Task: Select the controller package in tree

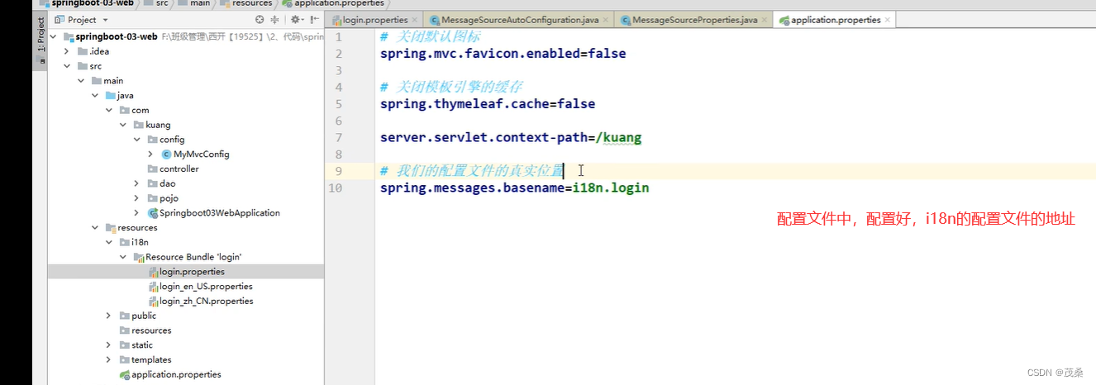Action: tap(179, 169)
